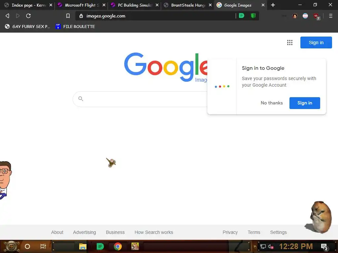The width and height of the screenshot is (338, 253).
Task: Click the pink and blue striped profile icon
Action: click(x=305, y=16)
